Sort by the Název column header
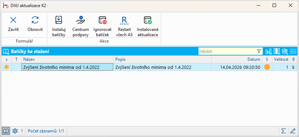299x137 pixels. coord(67,59)
